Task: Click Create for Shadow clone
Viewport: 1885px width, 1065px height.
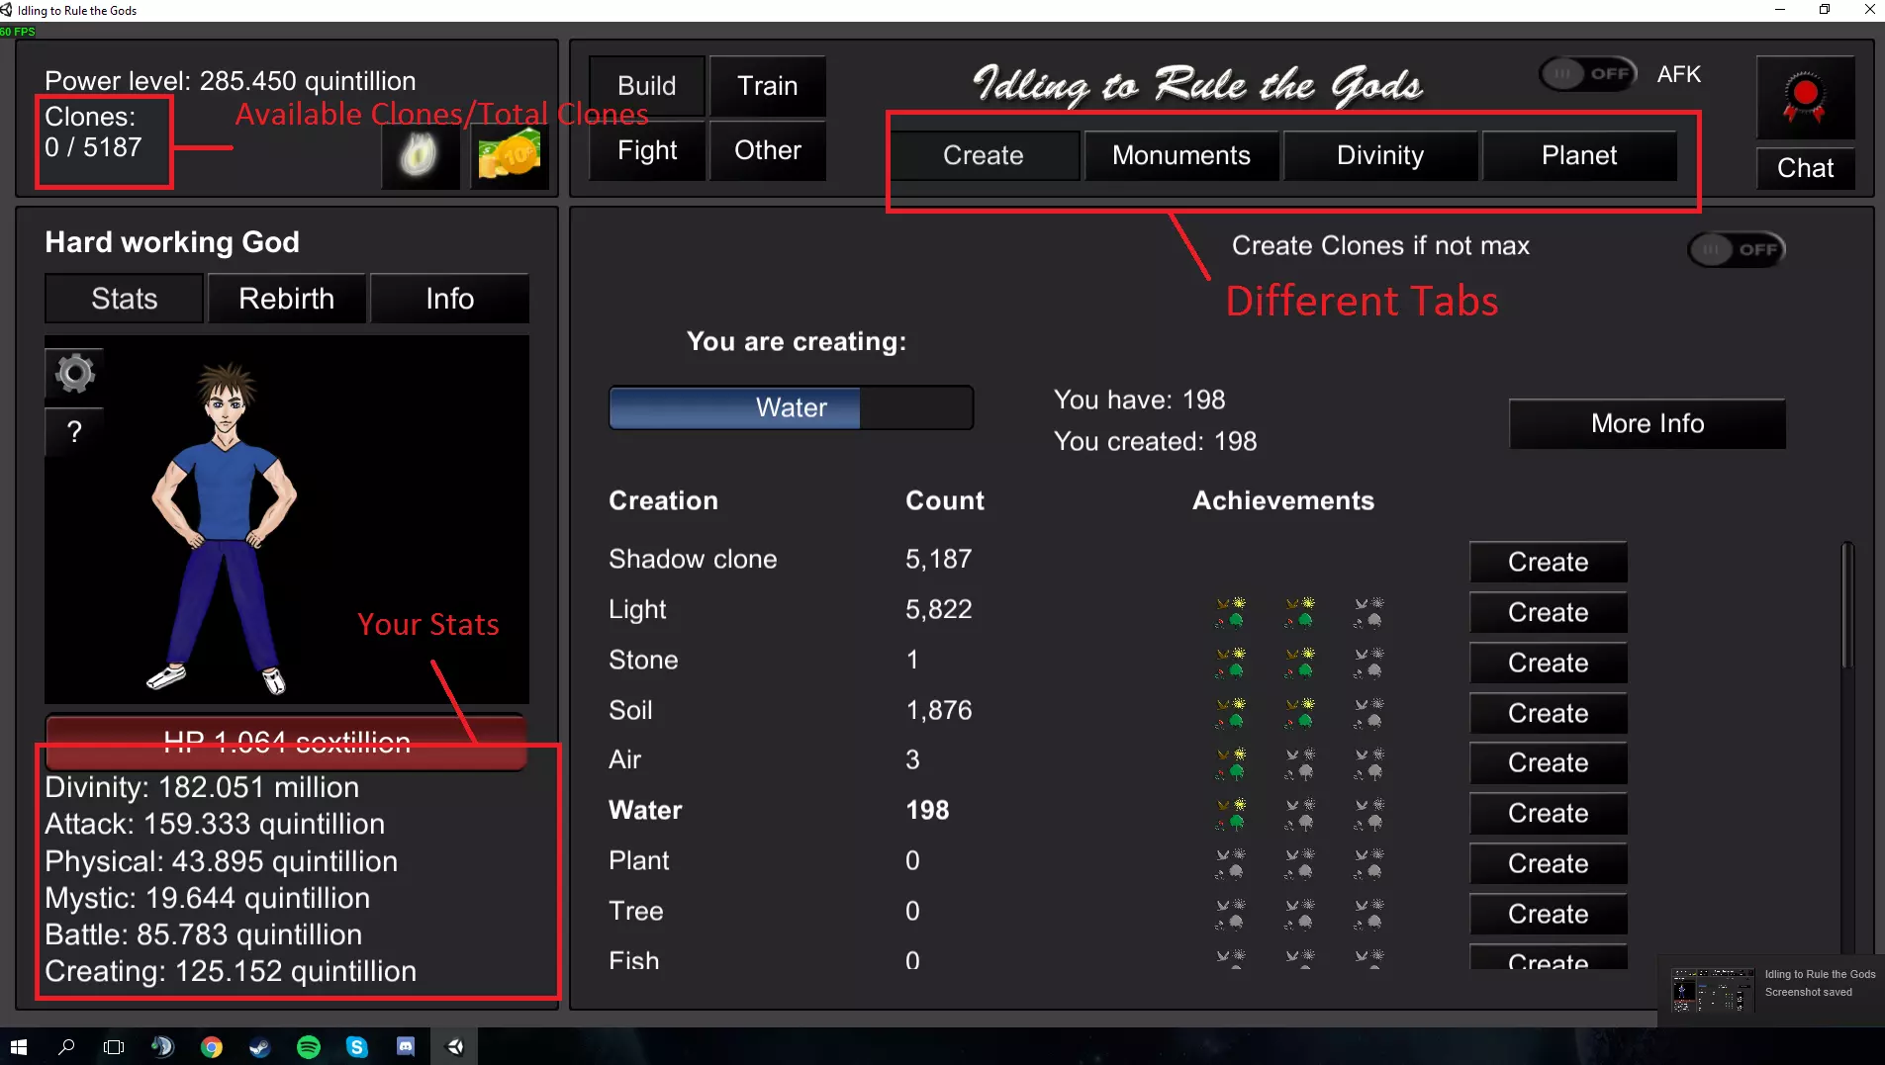Action: click(1549, 562)
